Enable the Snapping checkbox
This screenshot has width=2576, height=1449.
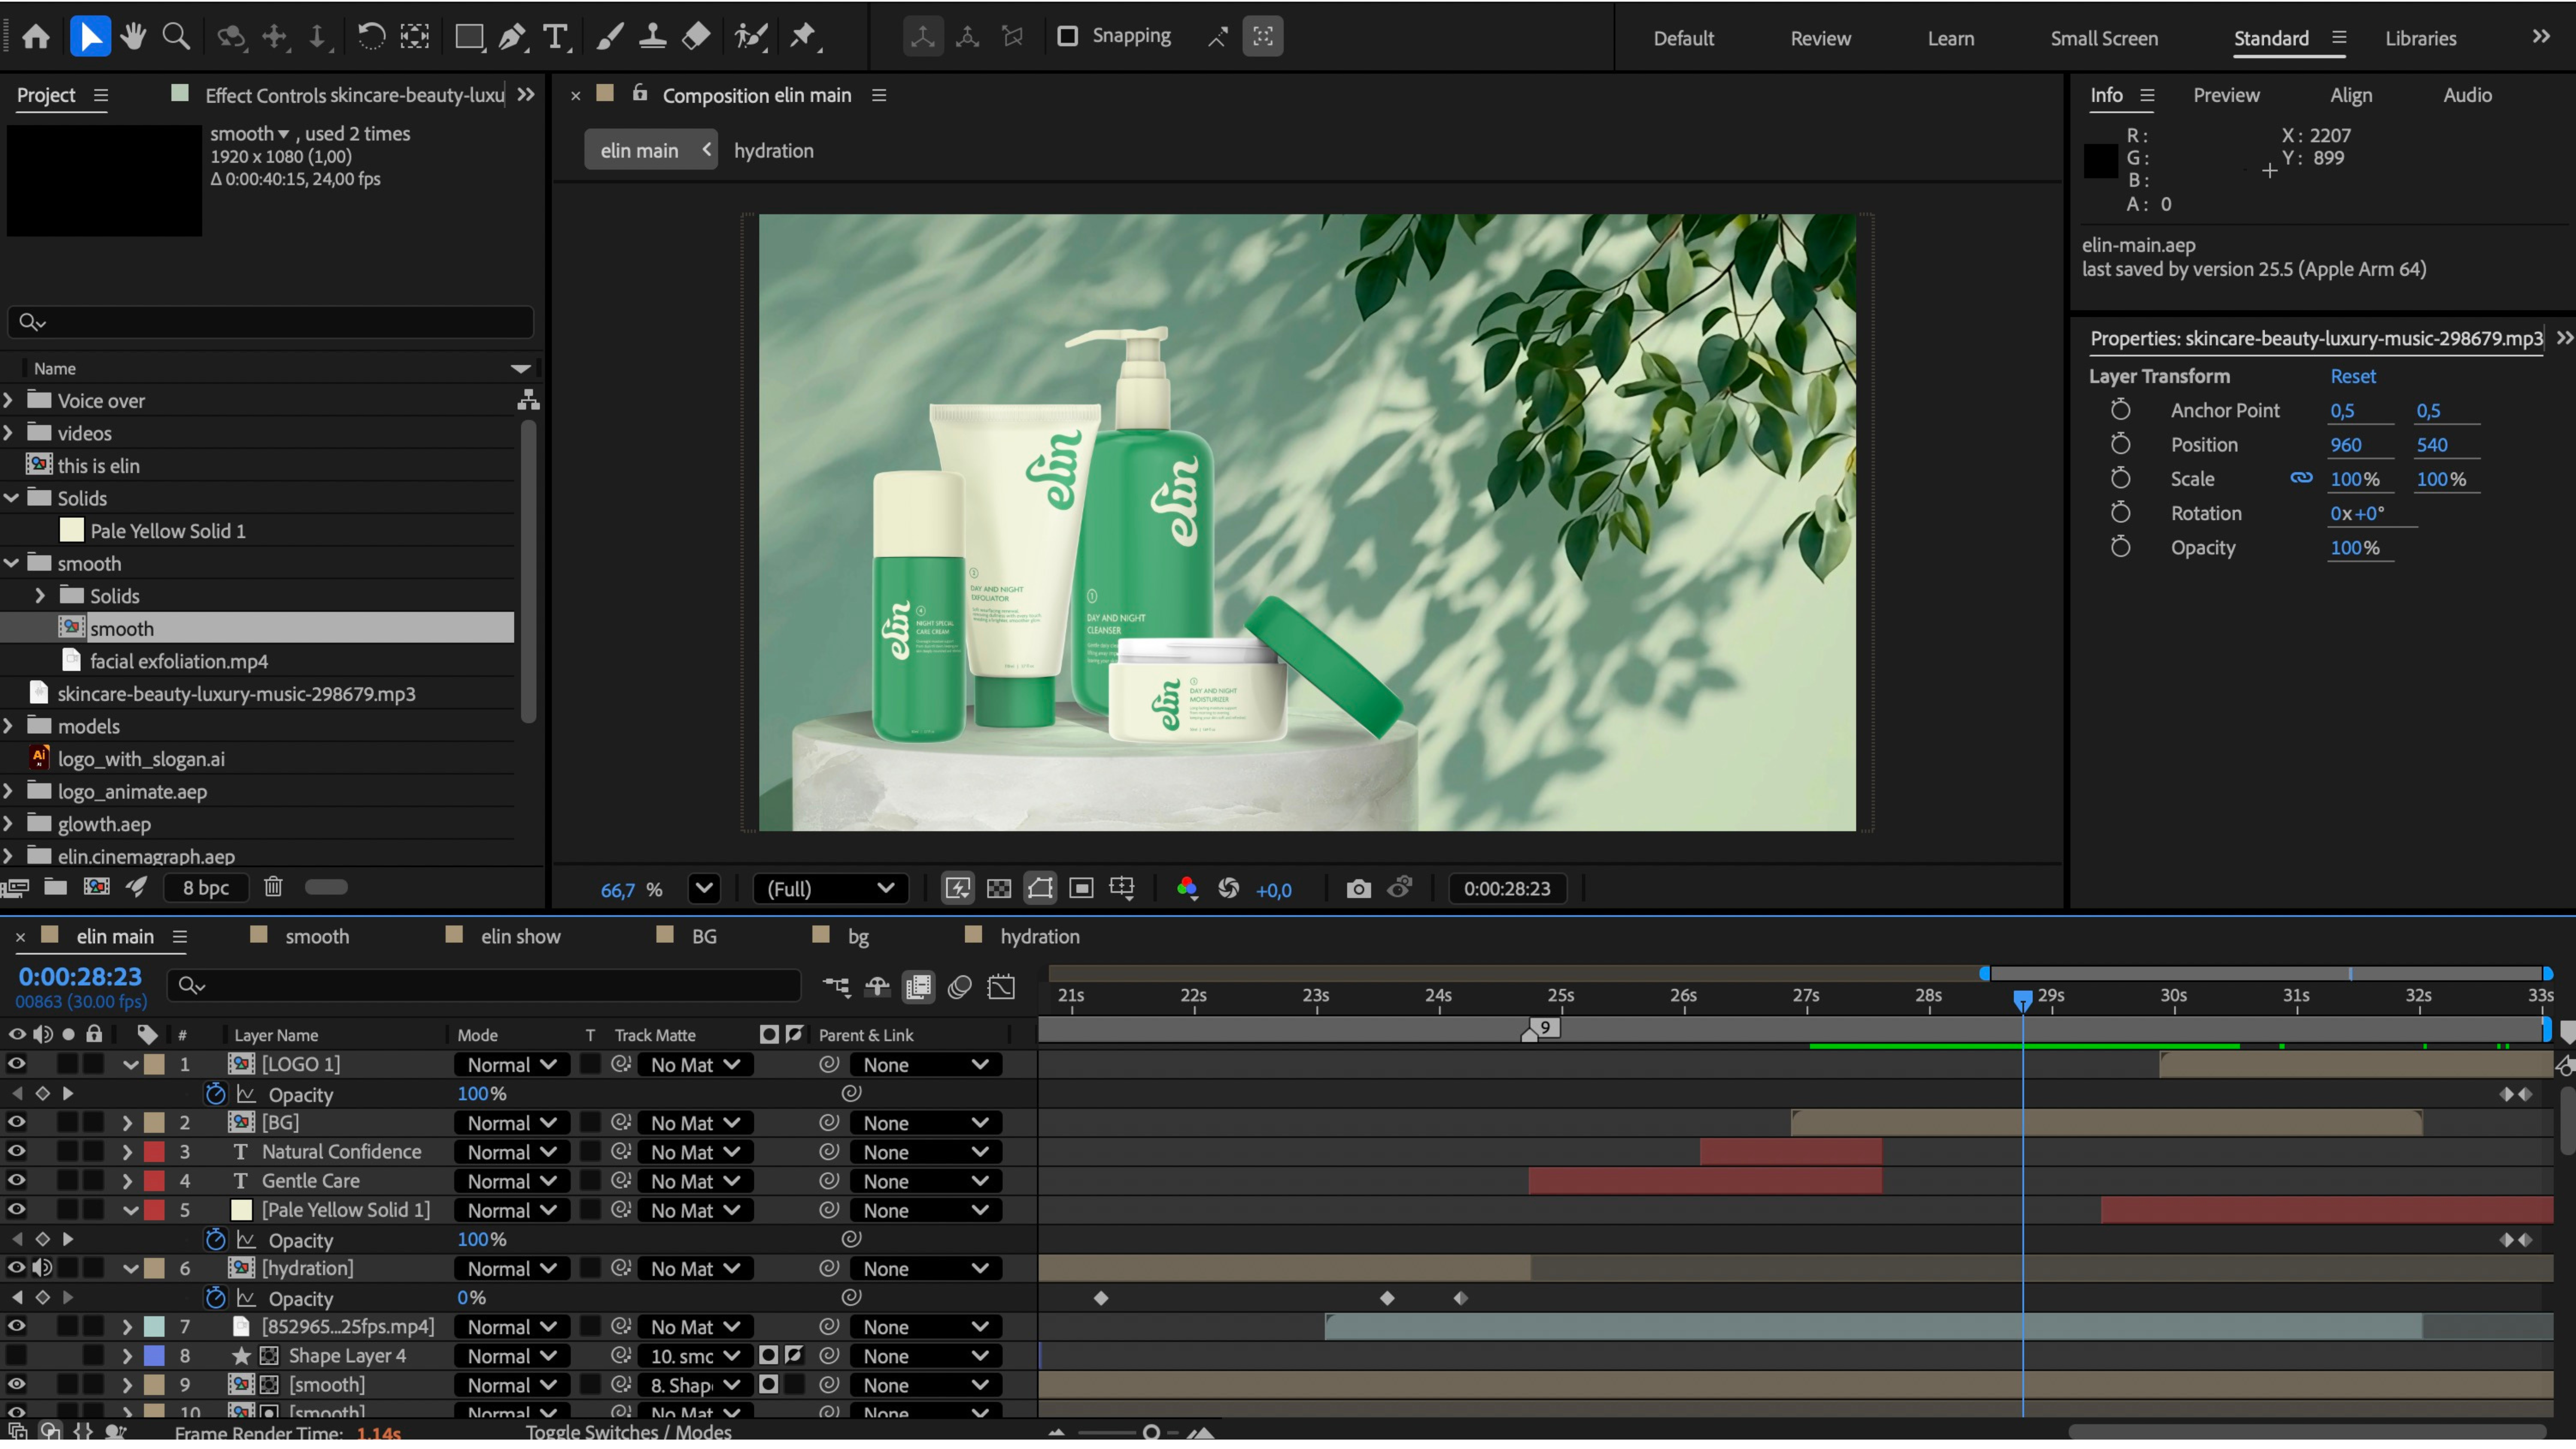coord(1067,36)
